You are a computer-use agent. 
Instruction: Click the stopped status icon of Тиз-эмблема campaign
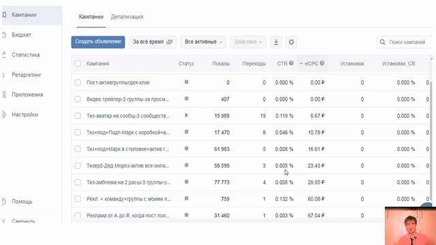[187, 182]
